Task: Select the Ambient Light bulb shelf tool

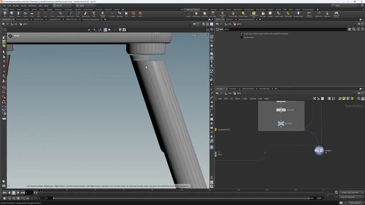Action: (298, 14)
